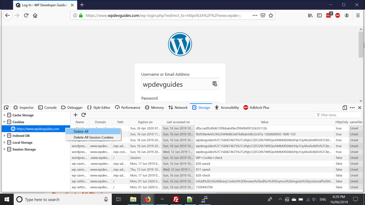Close the Log In WP Developer Guides tab
The image size is (365, 205).
(72, 5)
